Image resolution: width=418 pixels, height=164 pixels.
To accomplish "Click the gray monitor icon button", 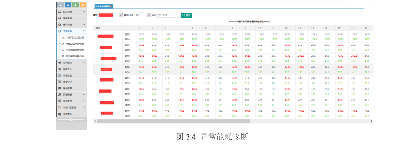I will click(60, 5).
